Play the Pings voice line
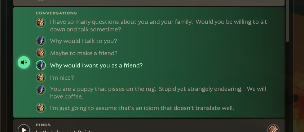The image size is (304, 132). [24, 129]
